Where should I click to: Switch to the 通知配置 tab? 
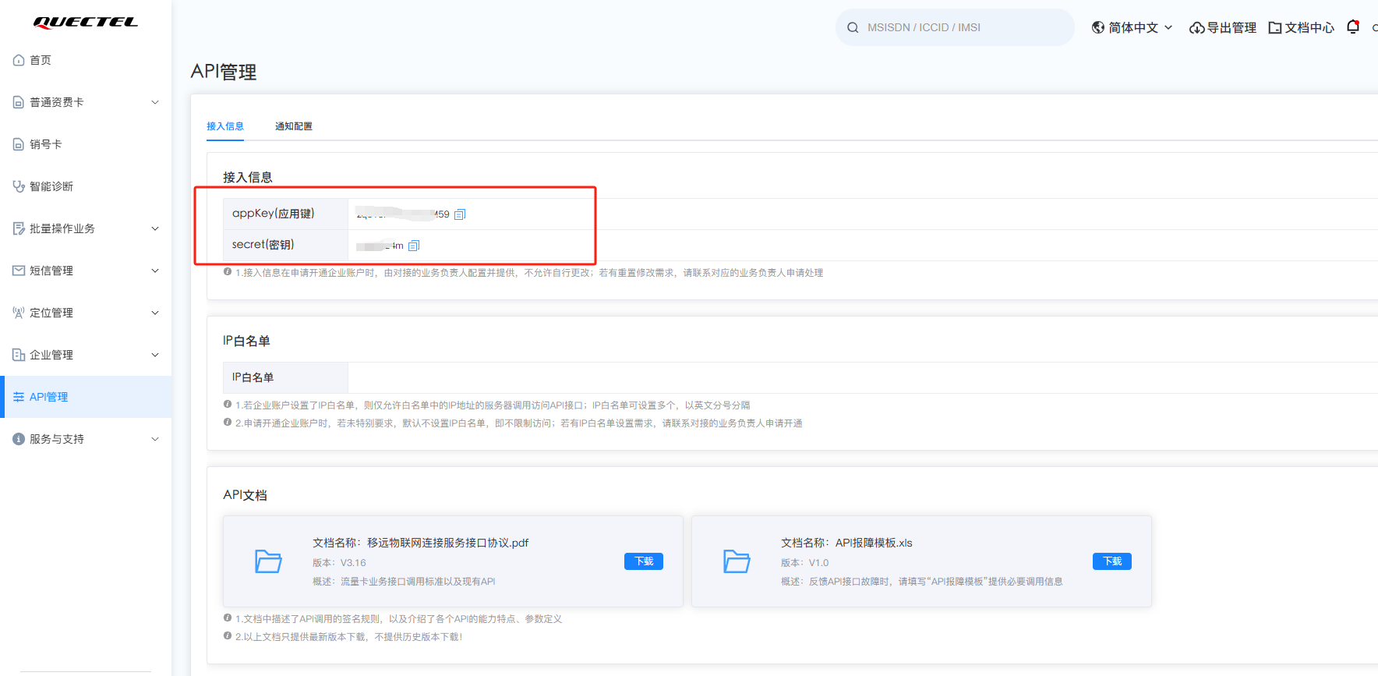click(x=294, y=126)
